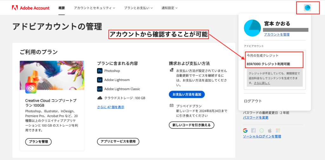Click the Google social login icon
The width and height of the screenshot is (325, 160).
tap(245, 131)
